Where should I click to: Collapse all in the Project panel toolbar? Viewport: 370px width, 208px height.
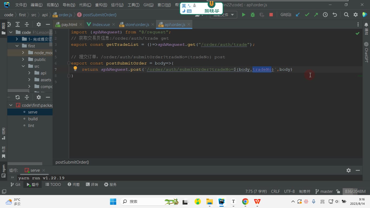(x=27, y=24)
